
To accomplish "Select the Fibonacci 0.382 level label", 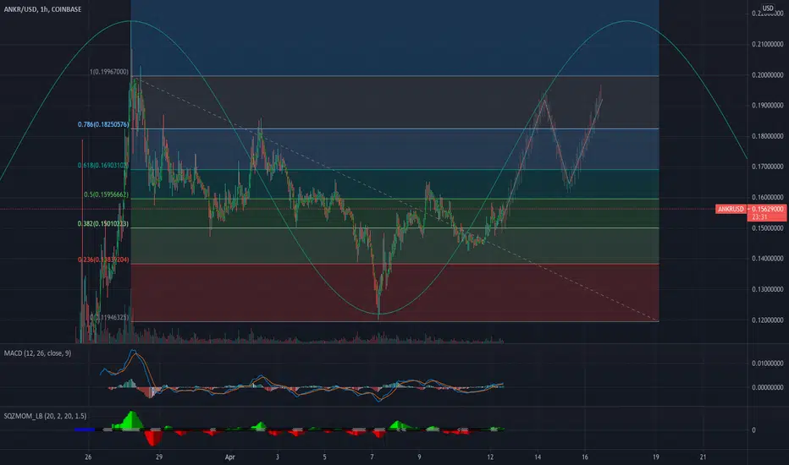I will [x=103, y=224].
